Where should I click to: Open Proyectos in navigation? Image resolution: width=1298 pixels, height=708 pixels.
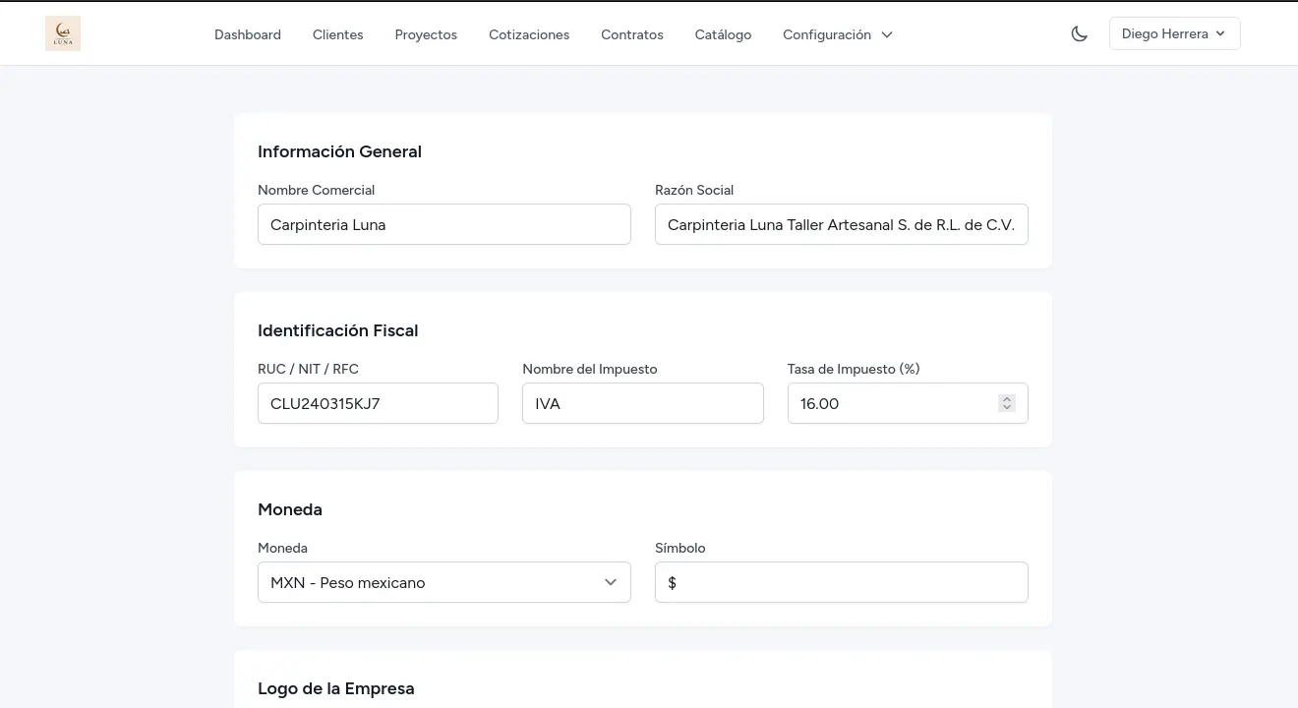point(426,34)
